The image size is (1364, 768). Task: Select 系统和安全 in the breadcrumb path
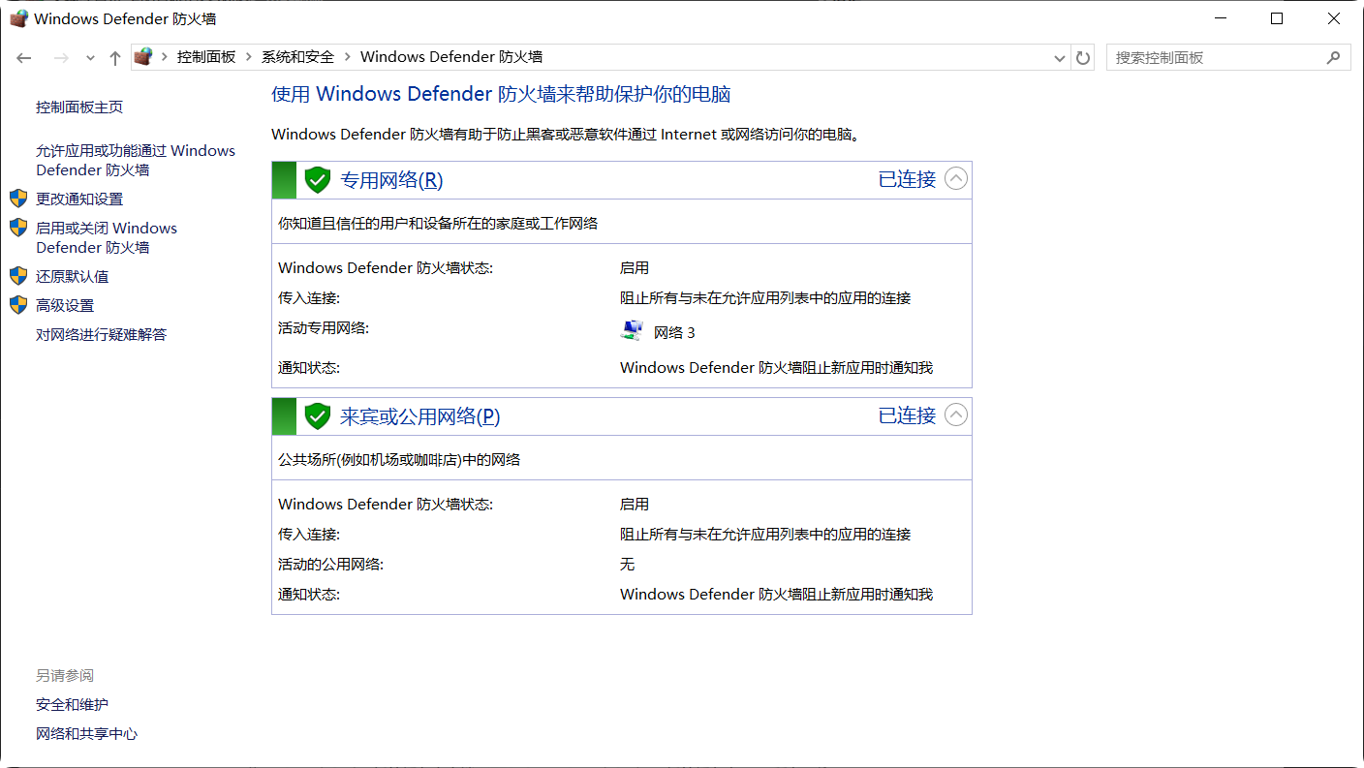[297, 57]
